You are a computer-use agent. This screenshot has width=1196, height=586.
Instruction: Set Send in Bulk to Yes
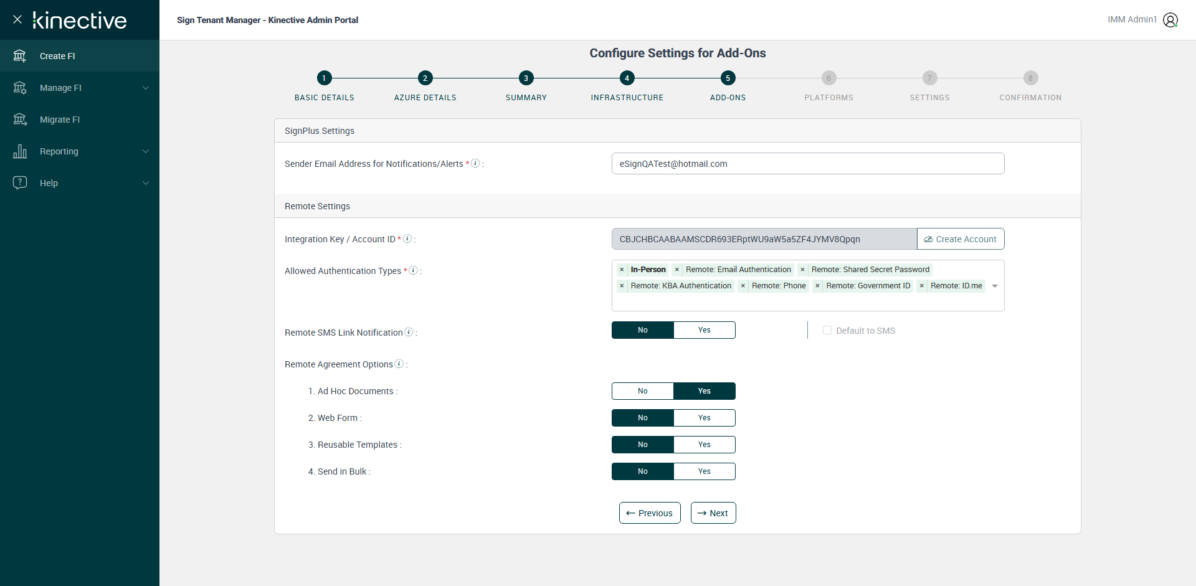pyautogui.click(x=705, y=471)
